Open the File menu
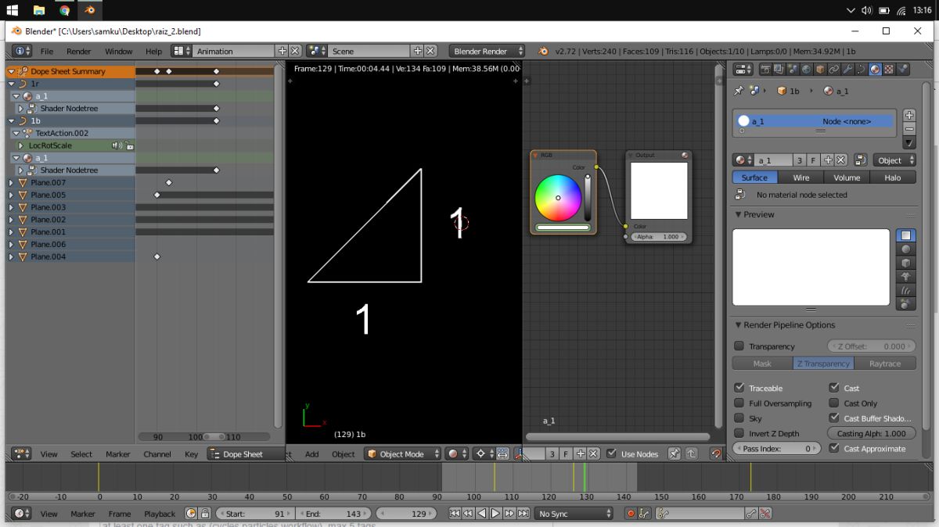The width and height of the screenshot is (939, 527). pos(47,51)
